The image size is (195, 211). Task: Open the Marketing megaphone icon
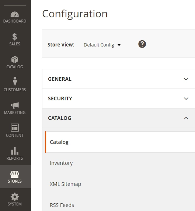pyautogui.click(x=15, y=105)
